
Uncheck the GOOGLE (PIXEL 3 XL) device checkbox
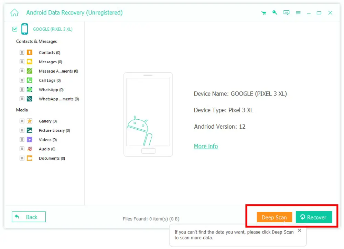coord(15,29)
